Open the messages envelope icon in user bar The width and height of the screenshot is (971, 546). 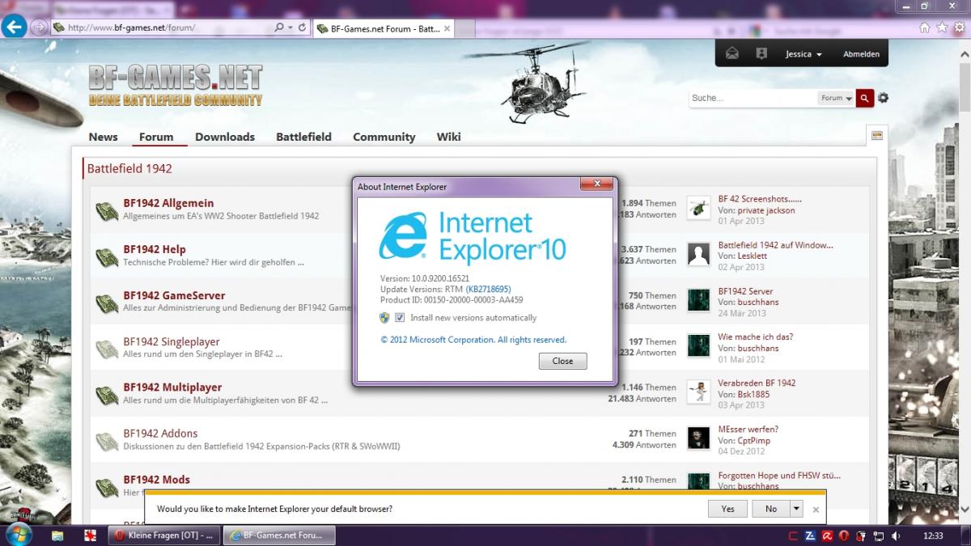732,53
